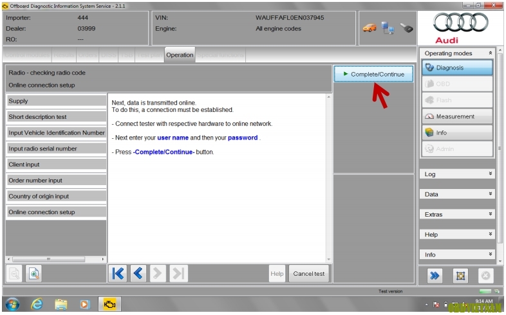Click the Importer value 444

(x=82, y=18)
